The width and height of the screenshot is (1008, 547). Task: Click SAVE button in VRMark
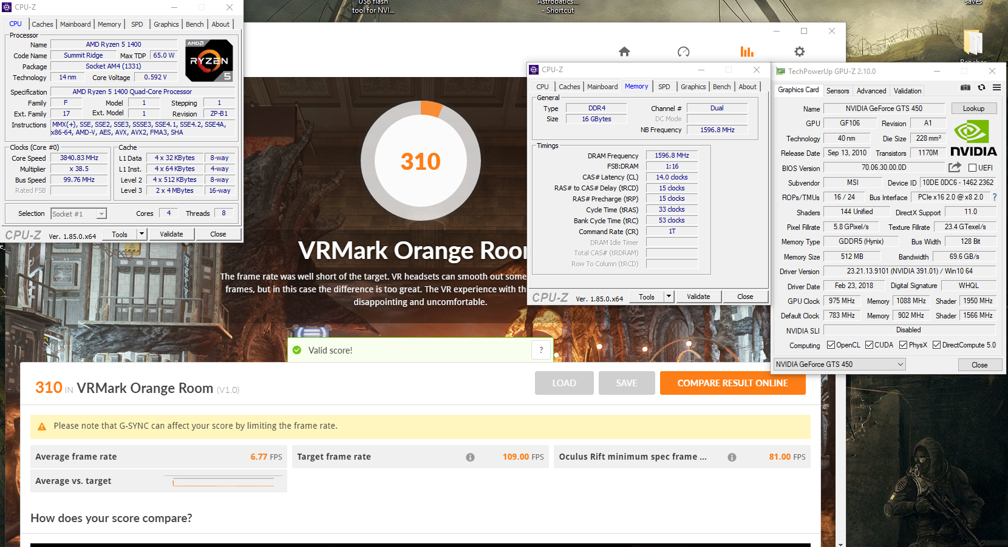[627, 383]
